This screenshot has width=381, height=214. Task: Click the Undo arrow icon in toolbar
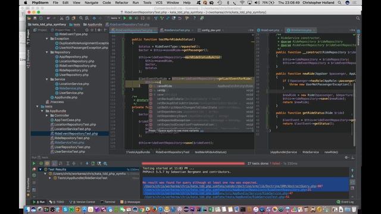click(x=48, y=18)
